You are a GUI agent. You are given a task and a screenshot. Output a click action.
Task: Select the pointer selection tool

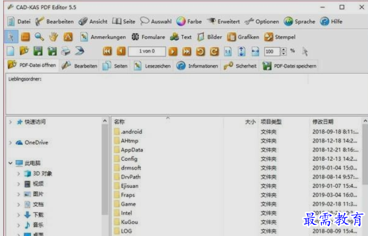pos(11,37)
